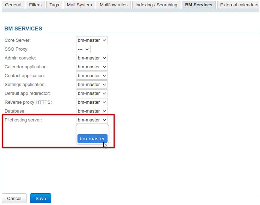
Task: Open the Mailflow rules tab
Action: click(x=114, y=5)
